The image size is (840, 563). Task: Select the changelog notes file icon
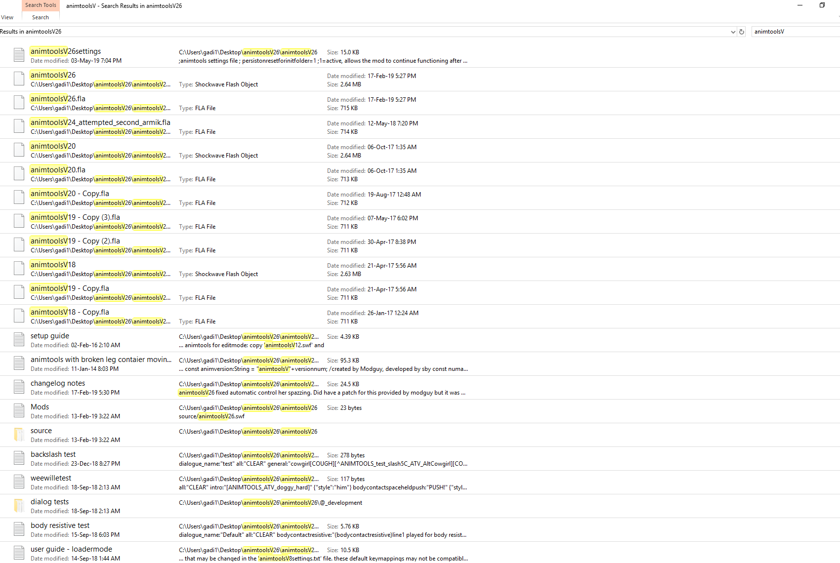pyautogui.click(x=19, y=387)
